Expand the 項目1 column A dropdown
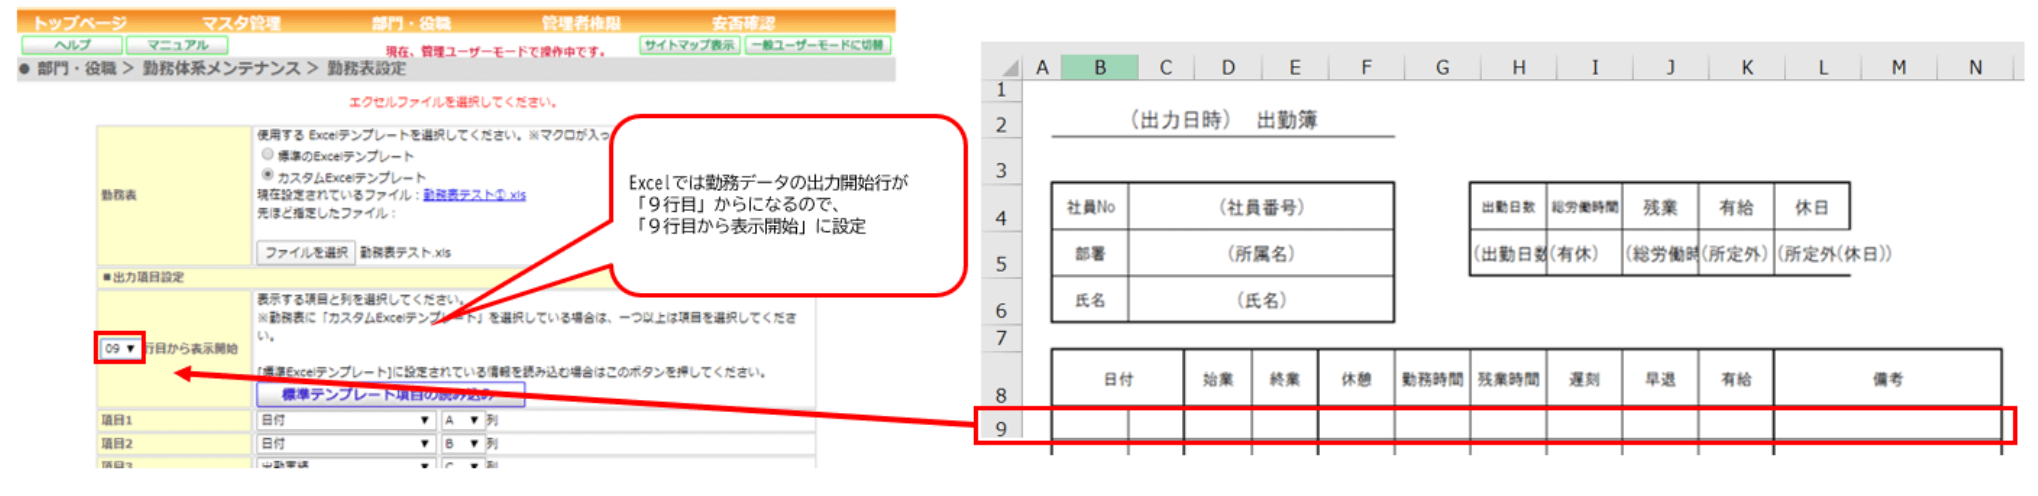Image resolution: width=2038 pixels, height=496 pixels. click(462, 421)
